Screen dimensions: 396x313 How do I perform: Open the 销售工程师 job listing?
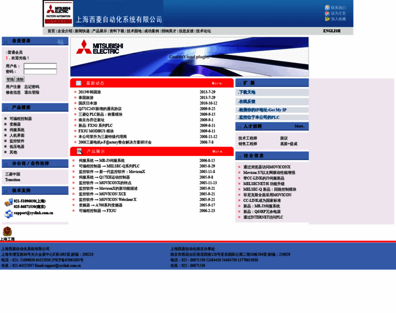[247, 143]
